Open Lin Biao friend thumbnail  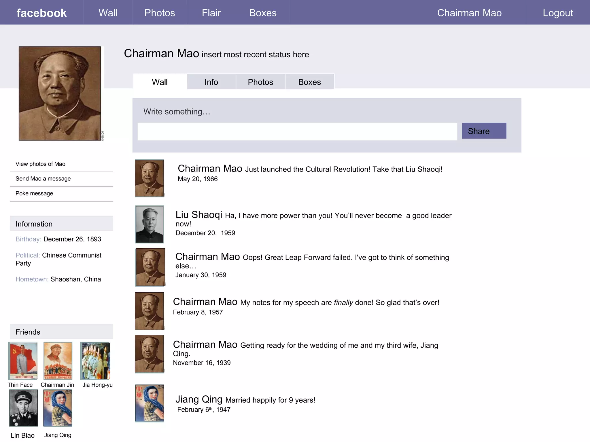tap(23, 407)
